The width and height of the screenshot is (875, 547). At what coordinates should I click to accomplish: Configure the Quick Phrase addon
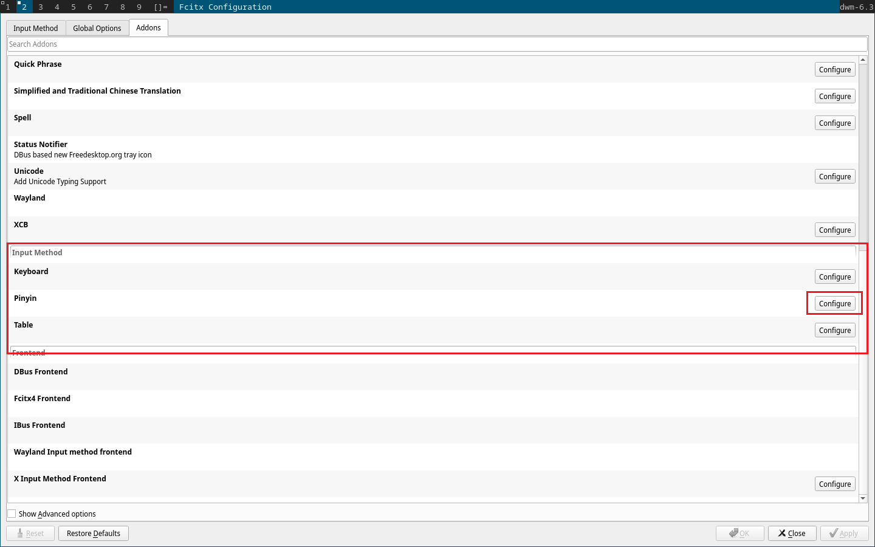(835, 70)
